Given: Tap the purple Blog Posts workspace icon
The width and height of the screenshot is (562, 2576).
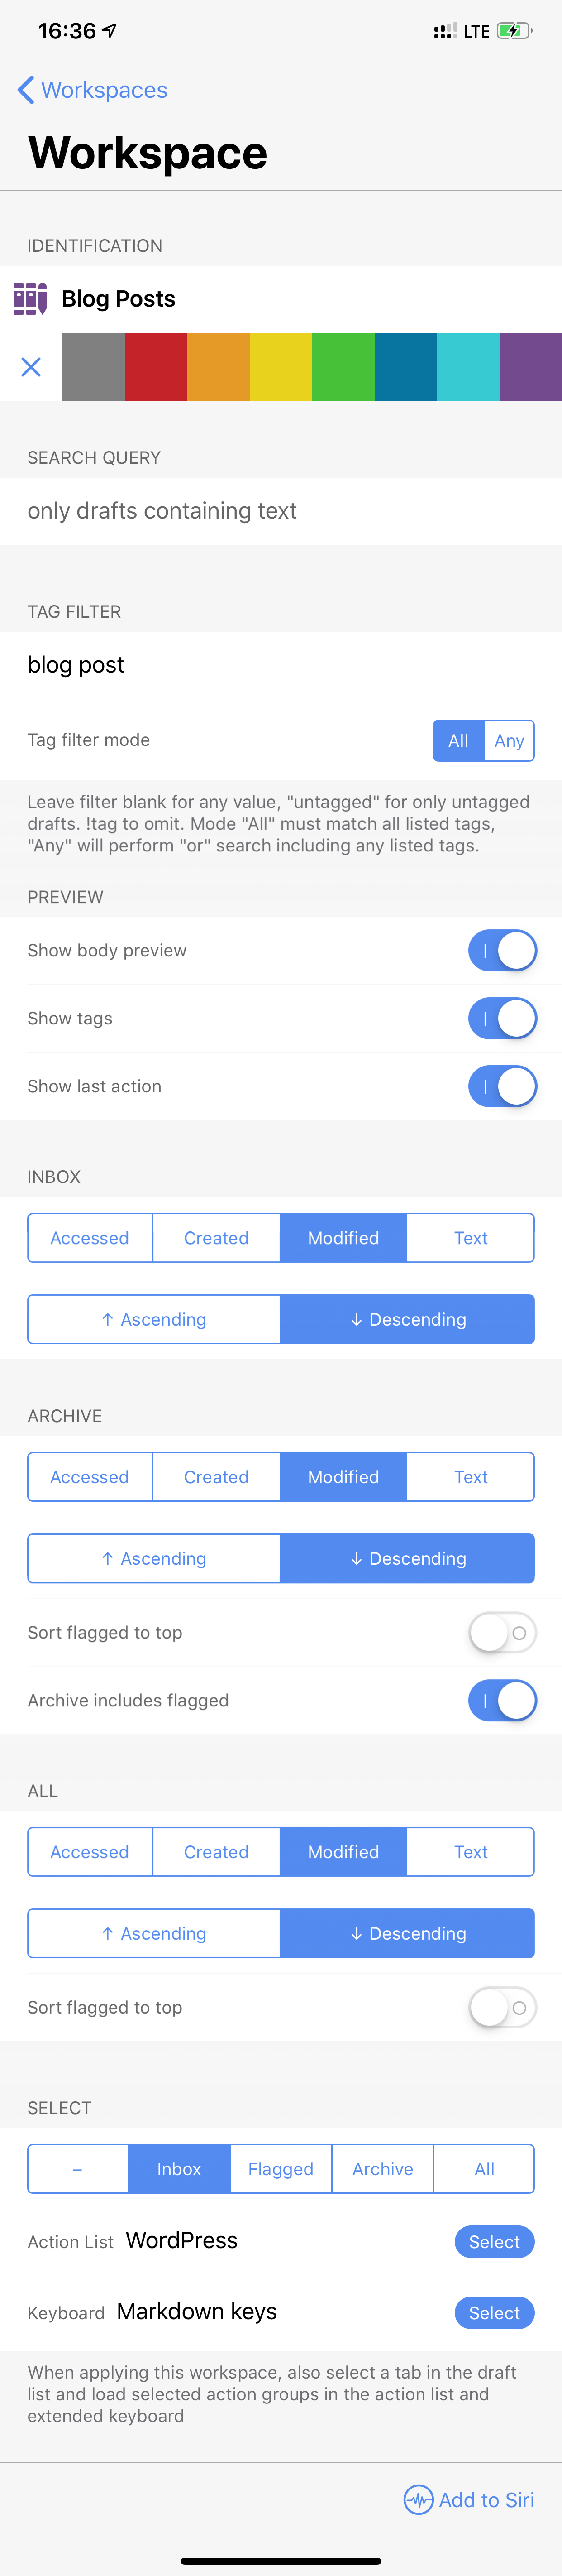Looking at the screenshot, I should coord(31,298).
